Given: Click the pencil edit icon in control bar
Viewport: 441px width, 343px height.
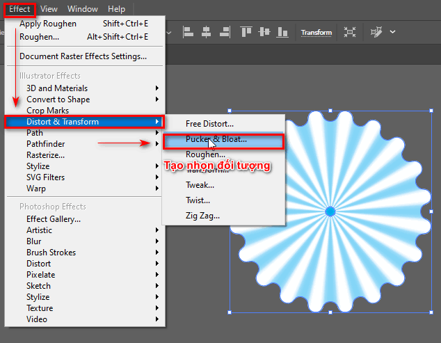Looking at the screenshot, I should click(377, 32).
